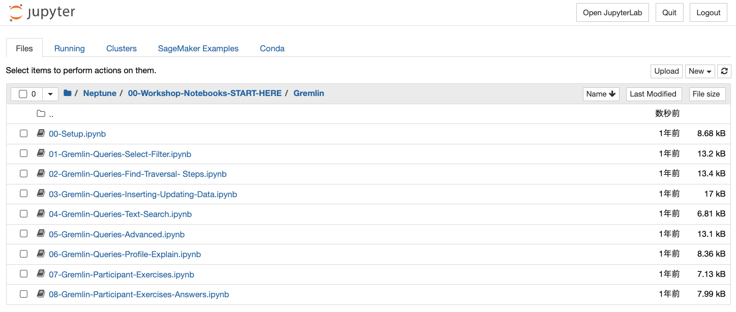Viewport: 736px width, 312px height.
Task: Click the Logout button
Action: [709, 13]
